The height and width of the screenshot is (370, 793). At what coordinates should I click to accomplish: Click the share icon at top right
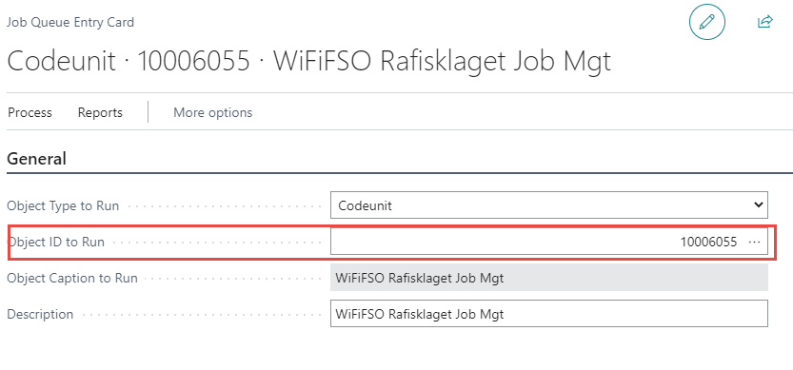(765, 22)
